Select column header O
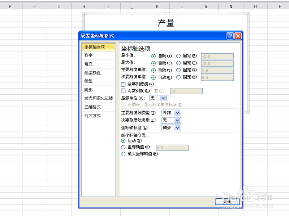289x216 pixels. [255, 6]
